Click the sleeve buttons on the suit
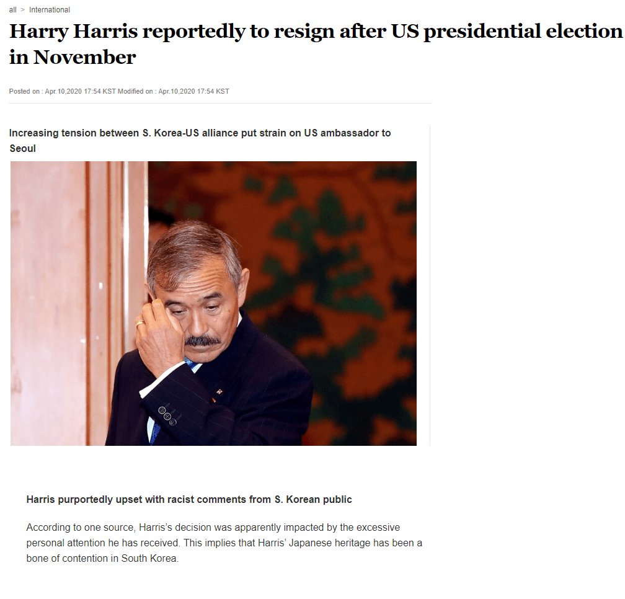This screenshot has height=599, width=625. pyautogui.click(x=167, y=415)
